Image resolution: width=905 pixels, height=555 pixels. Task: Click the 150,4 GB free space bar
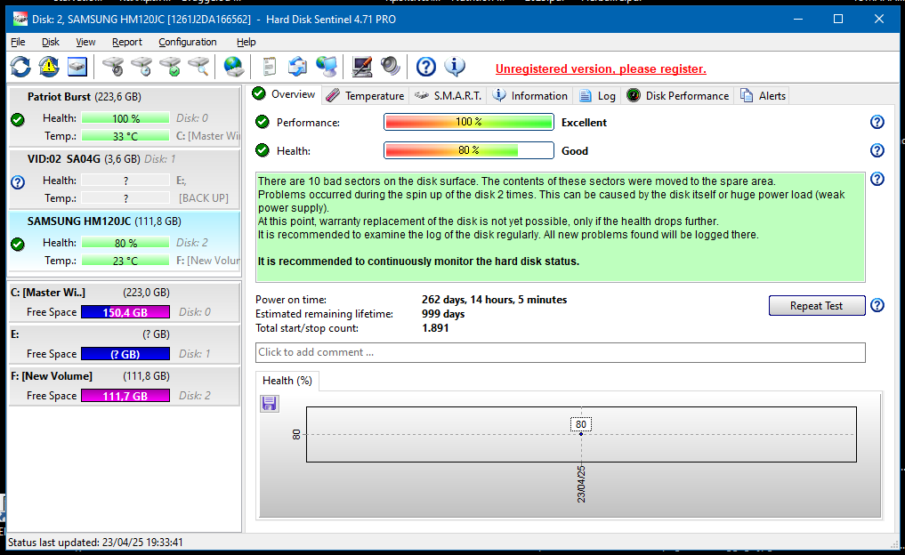pos(125,312)
